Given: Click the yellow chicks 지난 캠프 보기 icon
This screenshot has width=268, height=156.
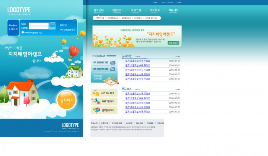Looking at the screenshot, I should pyautogui.click(x=95, y=93).
